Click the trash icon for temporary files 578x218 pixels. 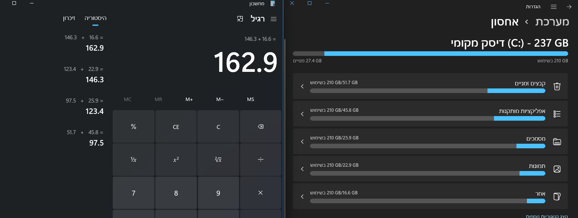557,86
